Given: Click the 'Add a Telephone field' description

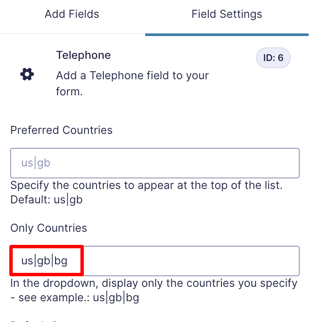Looking at the screenshot, I should pos(132,83).
